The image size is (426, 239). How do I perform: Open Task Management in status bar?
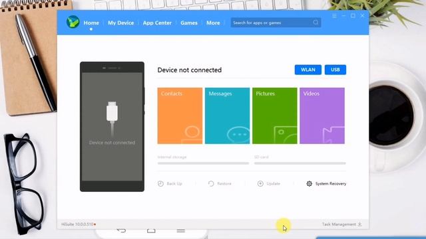pyautogui.click(x=339, y=224)
